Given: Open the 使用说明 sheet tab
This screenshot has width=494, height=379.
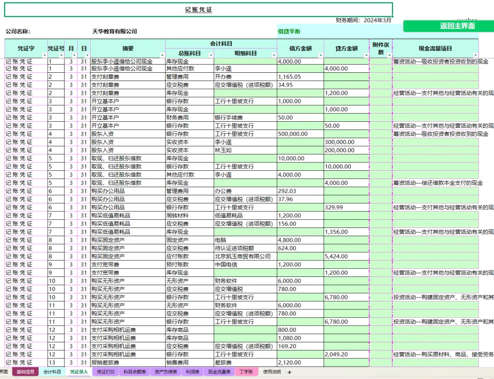Looking at the screenshot, I should coord(272,372).
